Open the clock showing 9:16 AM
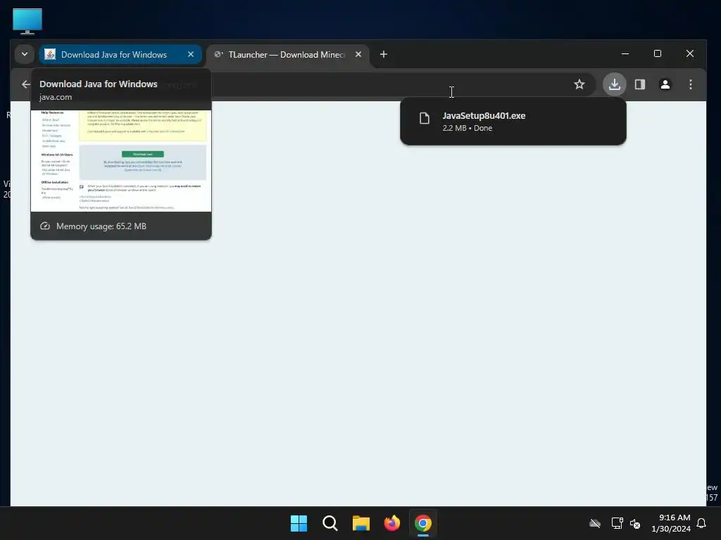 671,523
